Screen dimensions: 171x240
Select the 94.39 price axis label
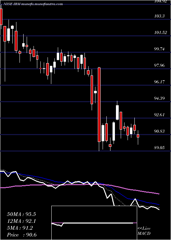click(x=160, y=98)
